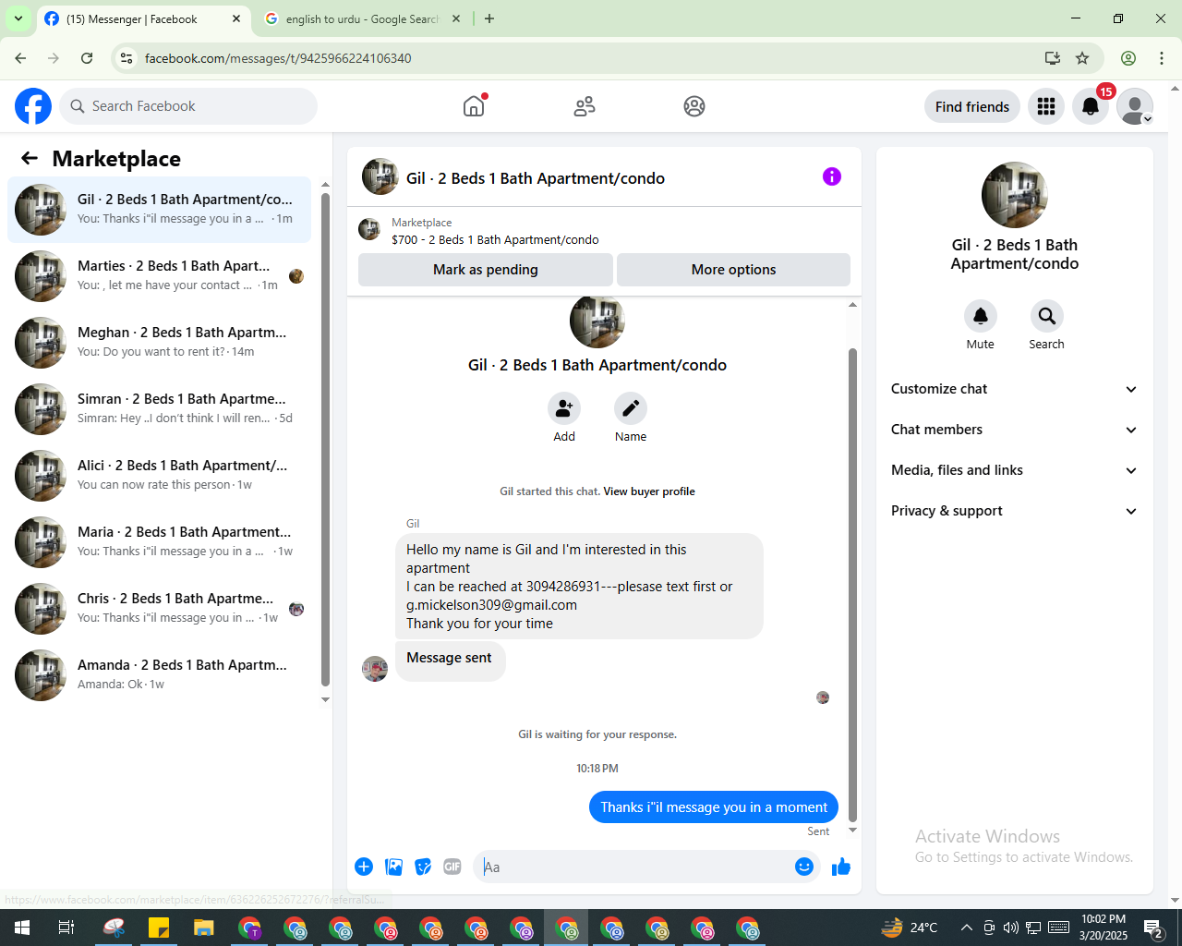The width and height of the screenshot is (1182, 946).
Task: Click browser address bar URL
Action: point(278,58)
